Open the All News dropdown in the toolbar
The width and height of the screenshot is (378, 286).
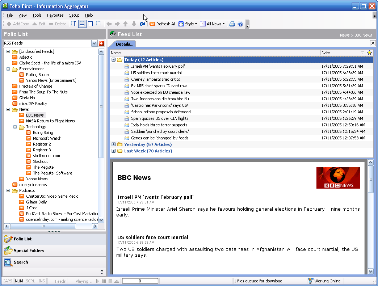213,24
